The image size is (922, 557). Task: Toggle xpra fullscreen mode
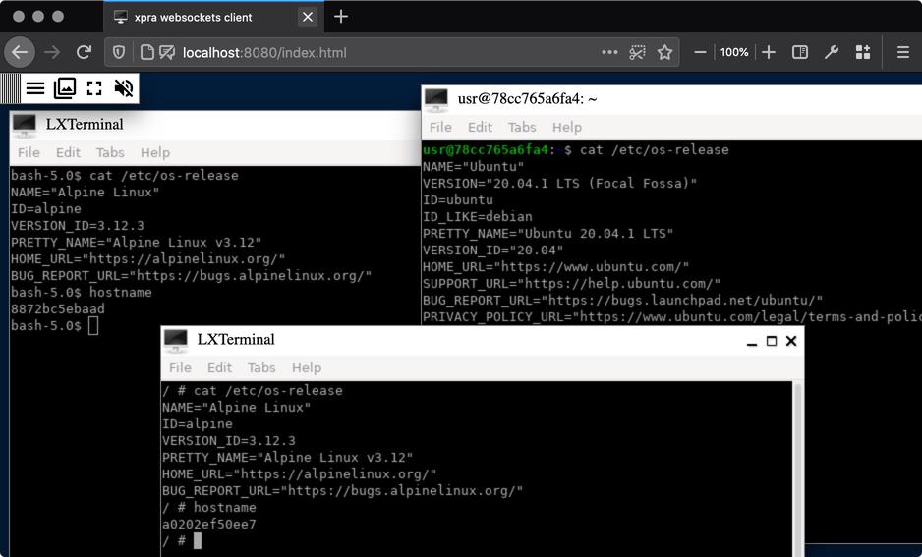(x=94, y=88)
